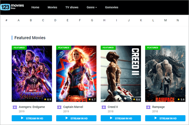Click the 8.6 rating on Creed II
The image size is (189, 125).
[137, 99]
